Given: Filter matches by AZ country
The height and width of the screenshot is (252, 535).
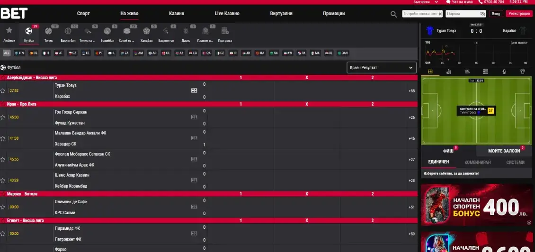Looking at the screenshot, I should (x=179, y=53).
